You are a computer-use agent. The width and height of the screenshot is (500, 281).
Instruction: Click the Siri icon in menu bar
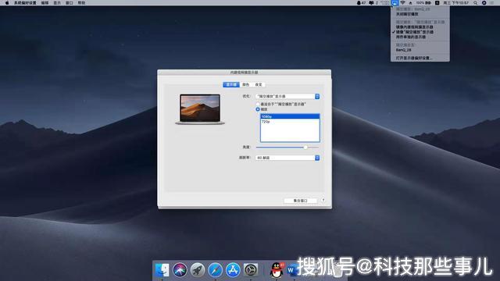coord(484,2)
